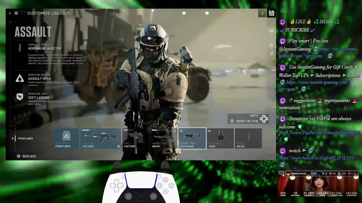Click the Customize Loadout title

48,13
